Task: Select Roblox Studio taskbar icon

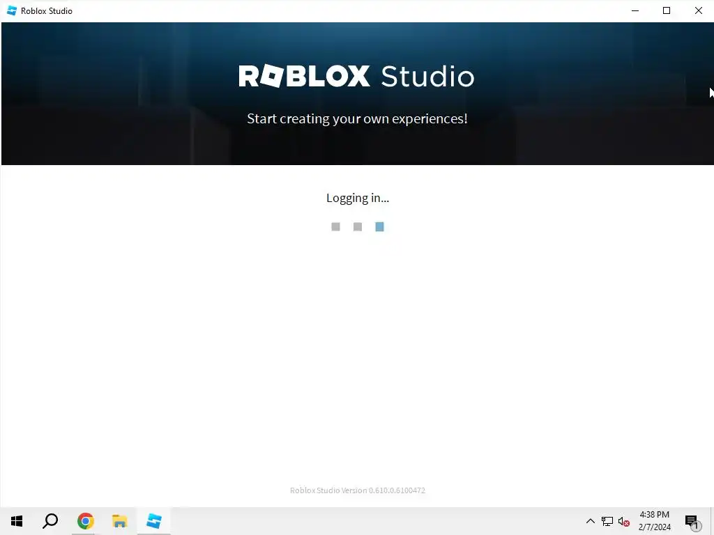Action: [153, 521]
